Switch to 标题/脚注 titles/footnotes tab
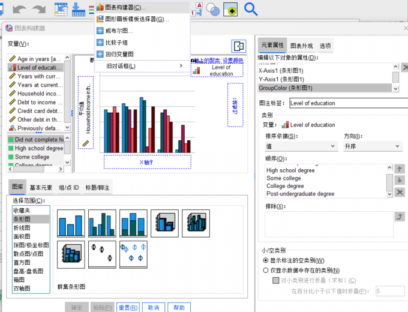Viewport: 408px width, 312px height. point(97,187)
